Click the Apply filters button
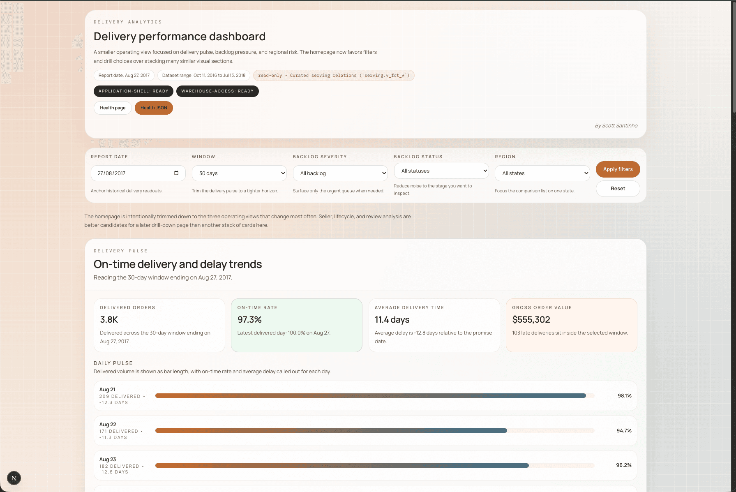The height and width of the screenshot is (492, 736). point(618,169)
